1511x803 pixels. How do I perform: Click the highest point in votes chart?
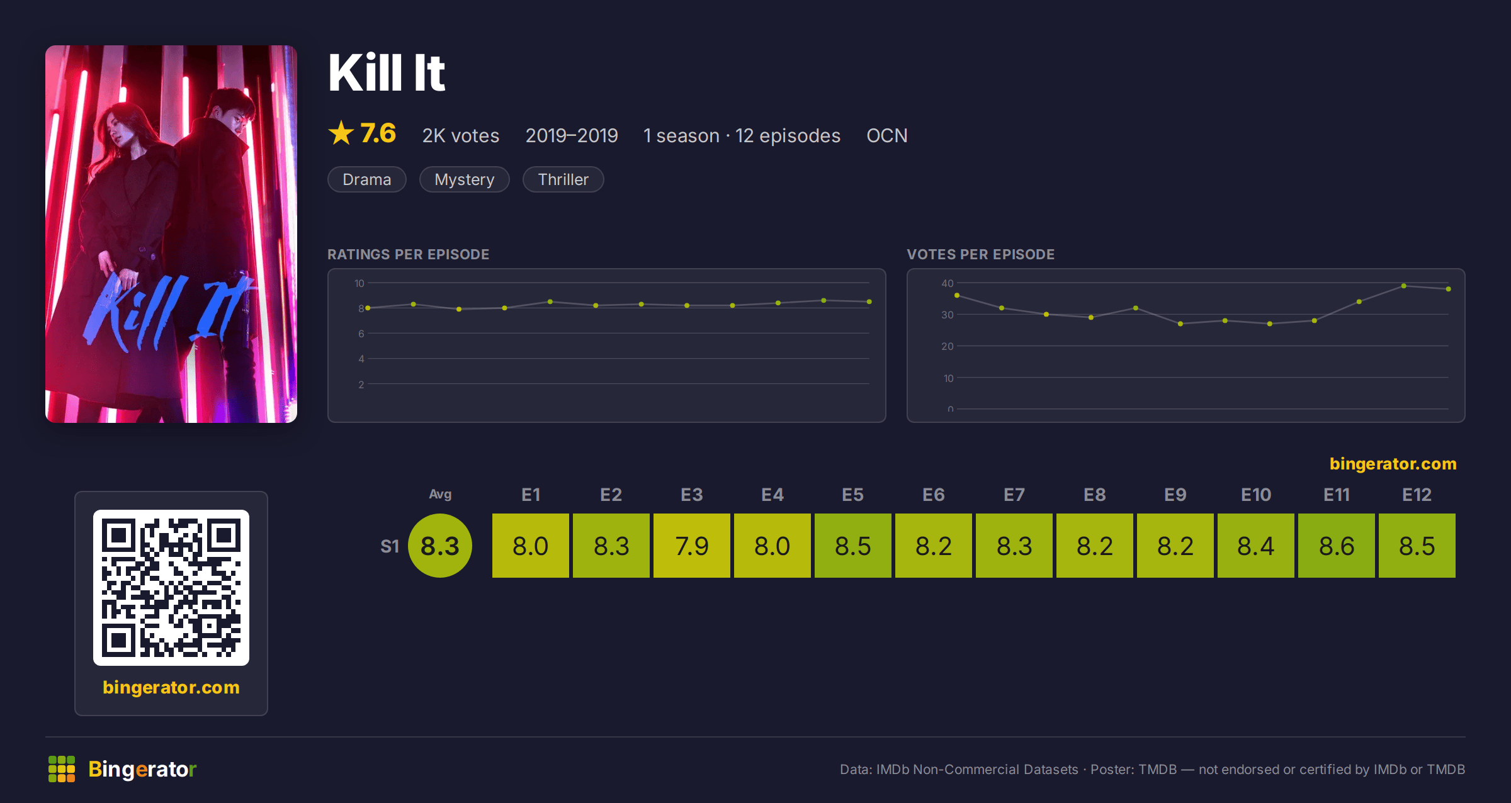pyautogui.click(x=1404, y=286)
